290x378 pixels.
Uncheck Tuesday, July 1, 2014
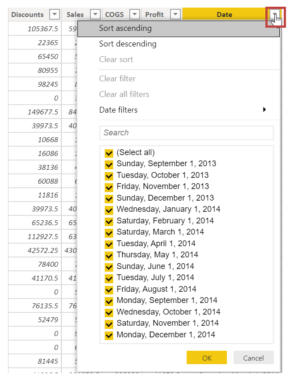tap(109, 278)
